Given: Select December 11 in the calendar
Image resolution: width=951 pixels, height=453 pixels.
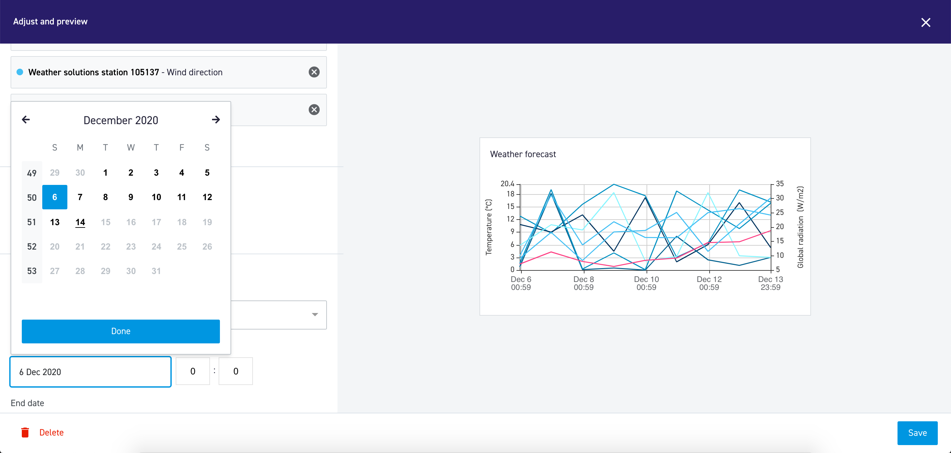Looking at the screenshot, I should click(182, 197).
